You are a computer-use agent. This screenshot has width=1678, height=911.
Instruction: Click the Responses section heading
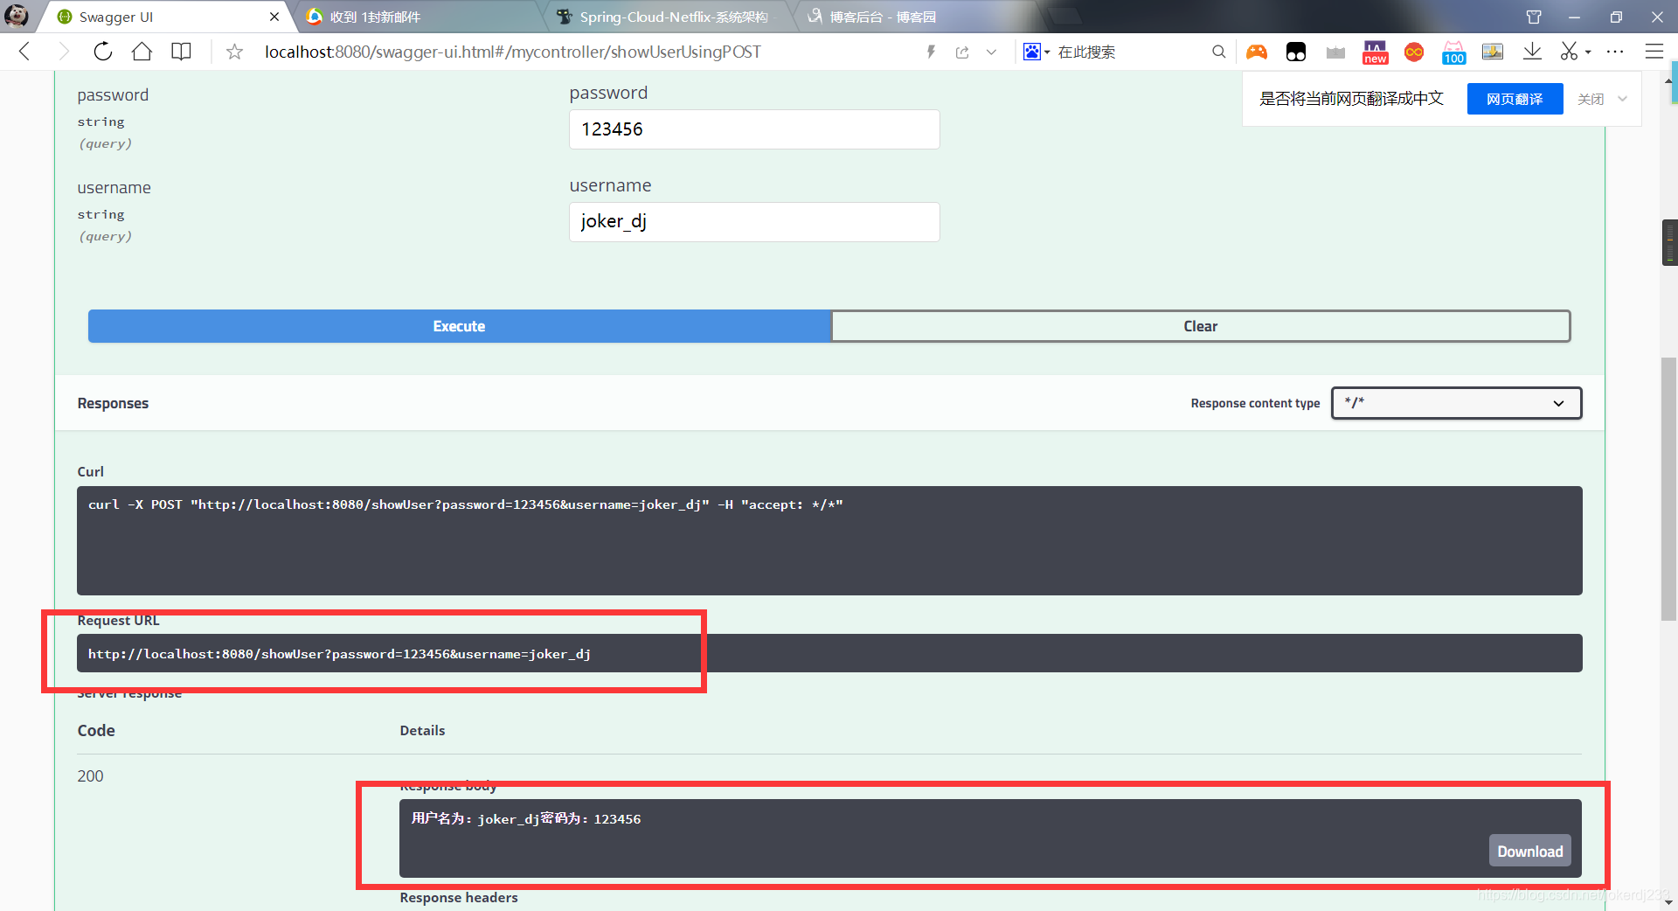click(x=113, y=403)
